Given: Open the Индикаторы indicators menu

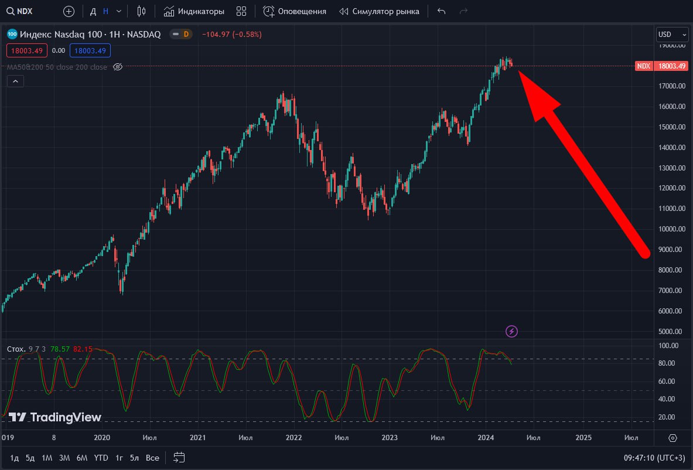Looking at the screenshot, I should point(193,12).
